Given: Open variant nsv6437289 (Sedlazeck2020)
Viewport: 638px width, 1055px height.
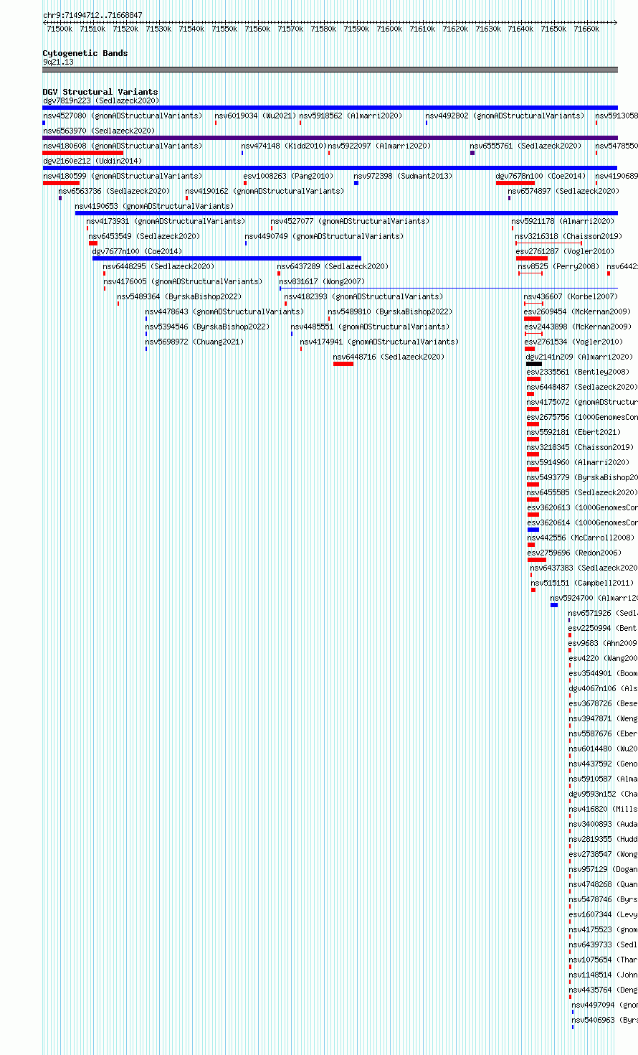Looking at the screenshot, I should (333, 266).
